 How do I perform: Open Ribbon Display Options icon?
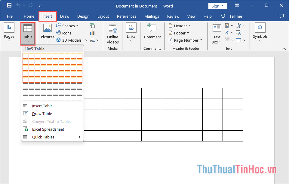(237, 5)
